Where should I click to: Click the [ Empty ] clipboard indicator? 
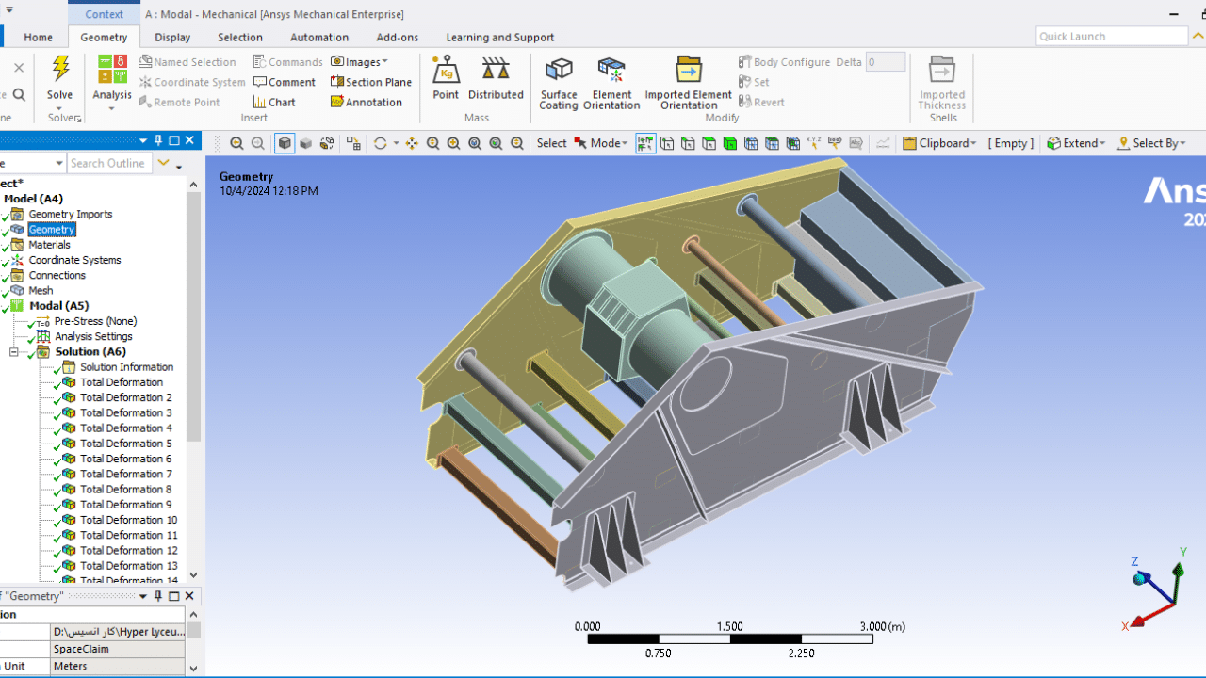(1011, 143)
